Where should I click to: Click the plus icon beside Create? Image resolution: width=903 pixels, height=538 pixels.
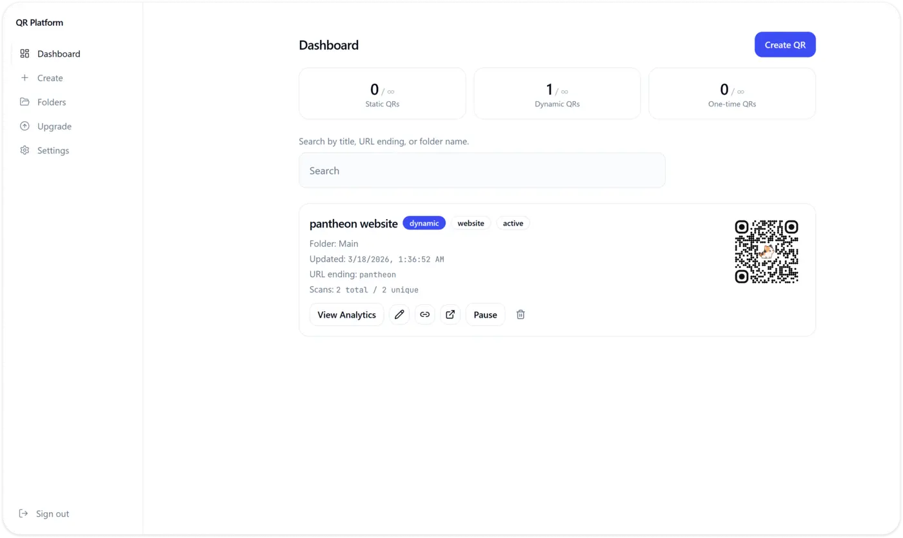tap(25, 78)
